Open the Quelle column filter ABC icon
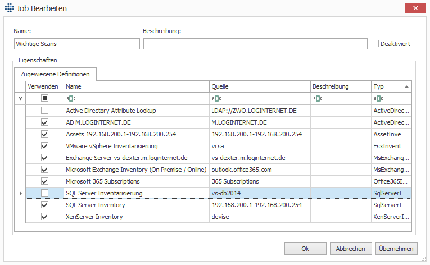430x265 pixels. tap(216, 98)
